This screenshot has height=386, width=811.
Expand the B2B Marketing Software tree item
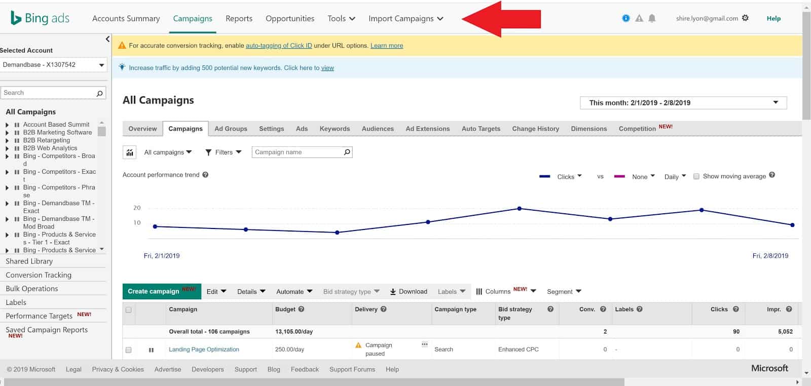click(x=7, y=133)
